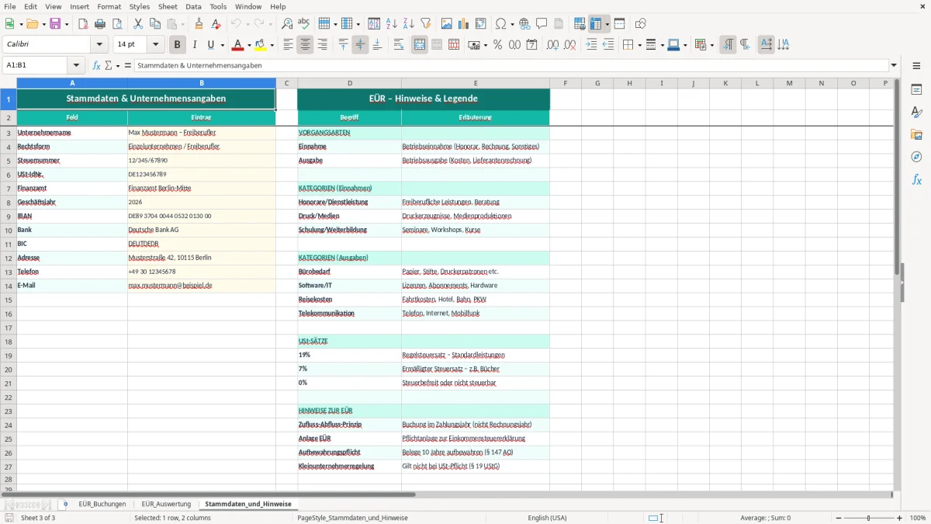This screenshot has width=931, height=524.
Task: Toggle merge and center cells
Action: pyautogui.click(x=420, y=45)
